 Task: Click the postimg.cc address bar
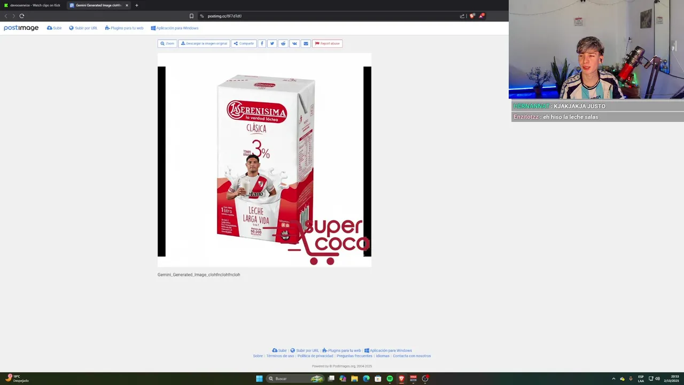click(x=326, y=16)
